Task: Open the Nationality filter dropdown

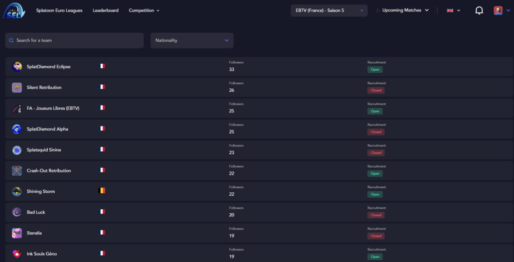Action: coord(192,40)
